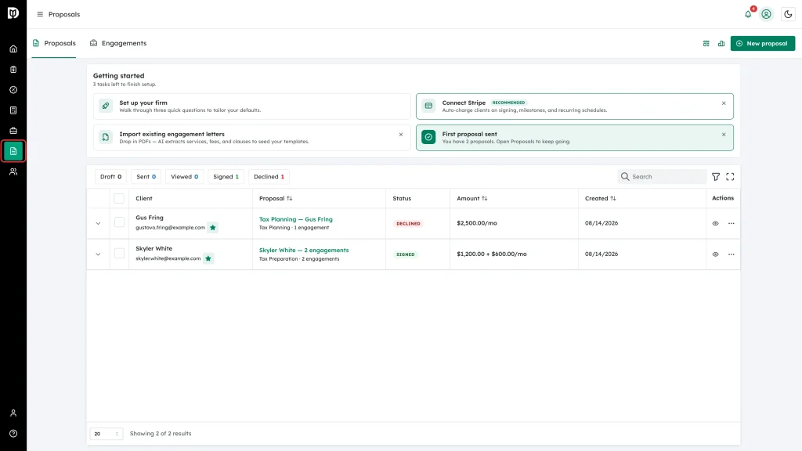Open more actions for Skyler White row
The width and height of the screenshot is (802, 451).
pos(732,254)
